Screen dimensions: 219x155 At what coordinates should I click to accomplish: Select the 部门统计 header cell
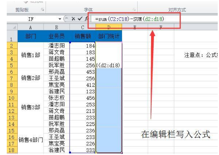pos(109,36)
